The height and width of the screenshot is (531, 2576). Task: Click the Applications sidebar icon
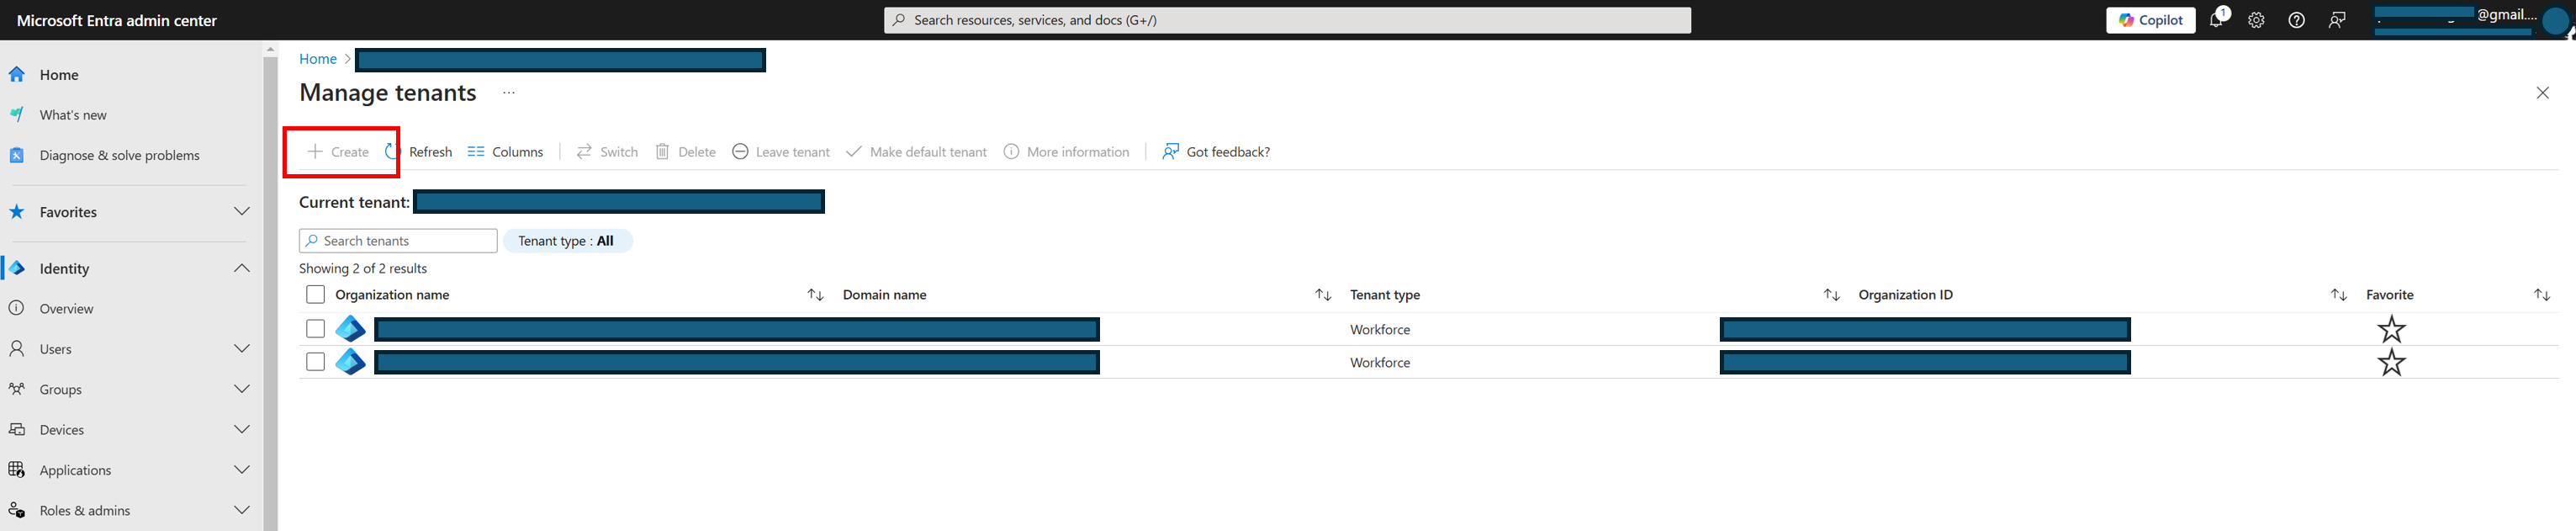[x=17, y=469]
